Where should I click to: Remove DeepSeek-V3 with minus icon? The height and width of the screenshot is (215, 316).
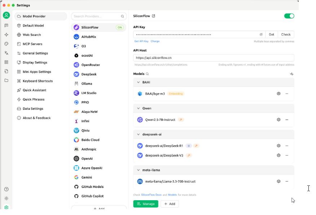pos(287,155)
